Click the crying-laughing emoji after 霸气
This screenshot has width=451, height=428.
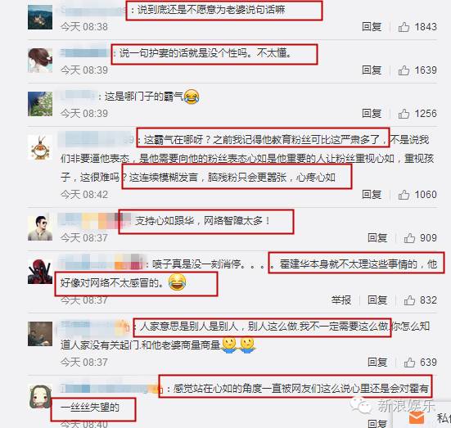[192, 97]
